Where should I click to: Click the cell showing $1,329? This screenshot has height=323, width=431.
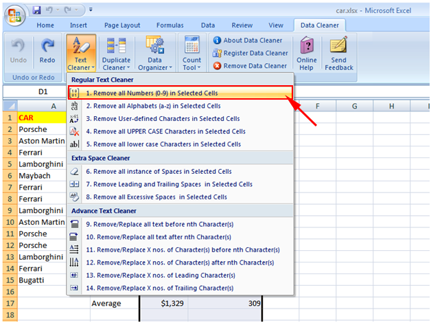164,303
